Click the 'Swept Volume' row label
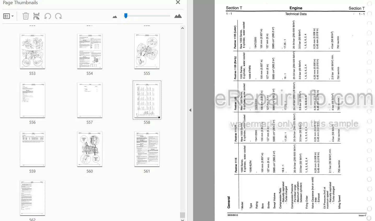This screenshot has height=221, width=375. point(274,201)
